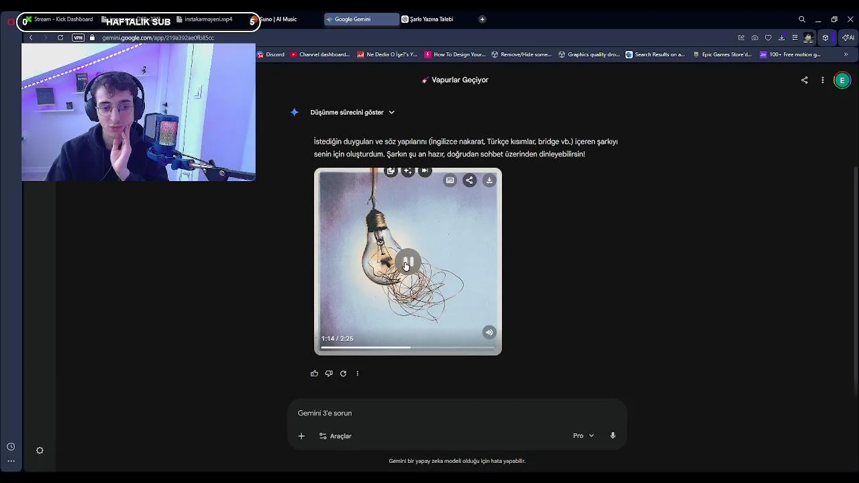Dislike the response with thumbs down
The width and height of the screenshot is (859, 483).
(x=329, y=373)
